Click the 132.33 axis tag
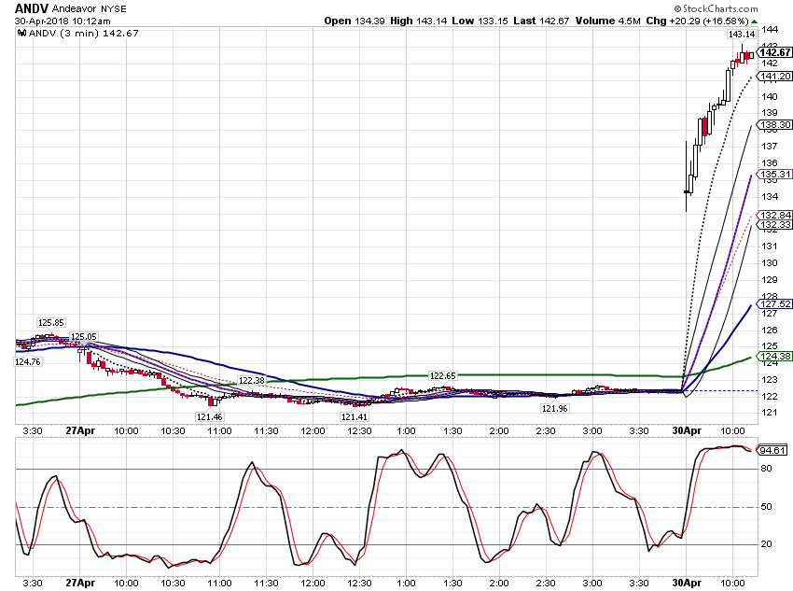The height and width of the screenshot is (591, 793). (x=774, y=225)
